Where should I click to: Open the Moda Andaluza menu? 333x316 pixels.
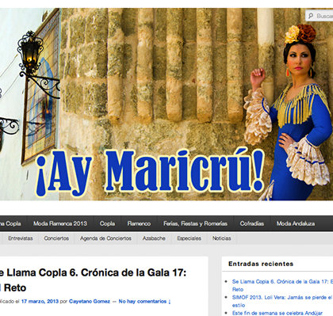[x=296, y=223]
